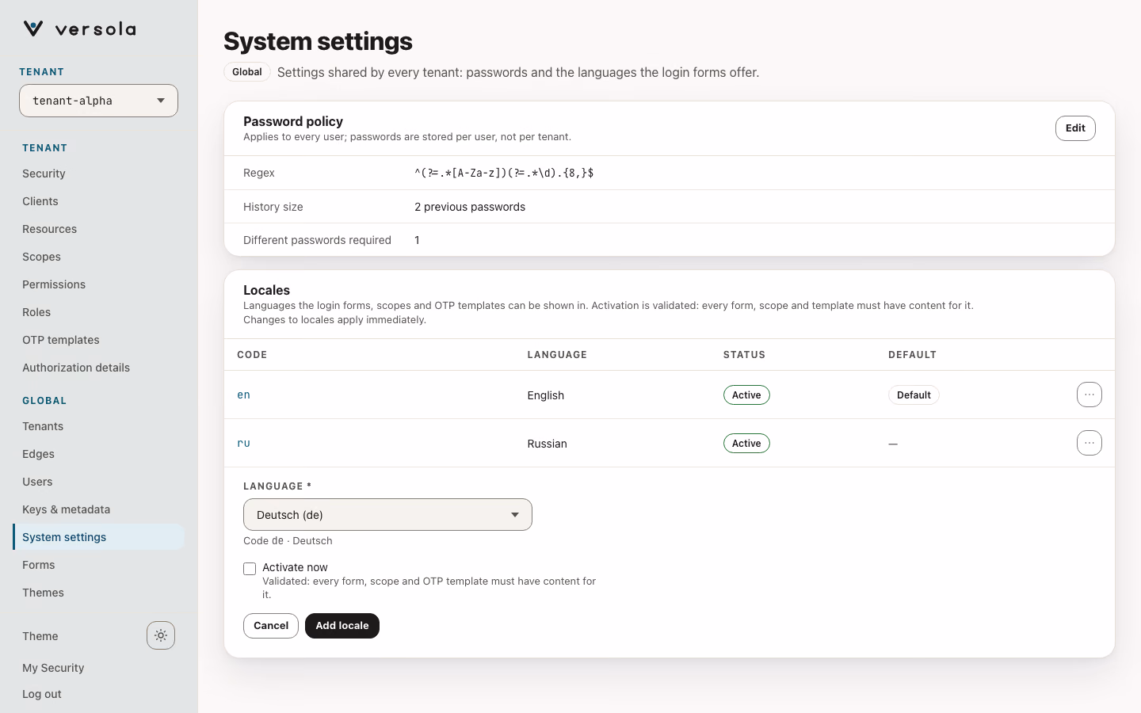Click the English language cell
The image size is (1141, 713).
click(x=546, y=395)
